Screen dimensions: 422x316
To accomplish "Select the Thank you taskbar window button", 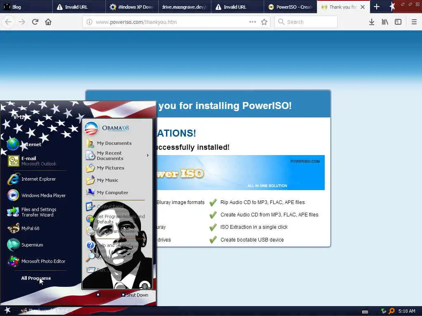I will [x=47, y=311].
